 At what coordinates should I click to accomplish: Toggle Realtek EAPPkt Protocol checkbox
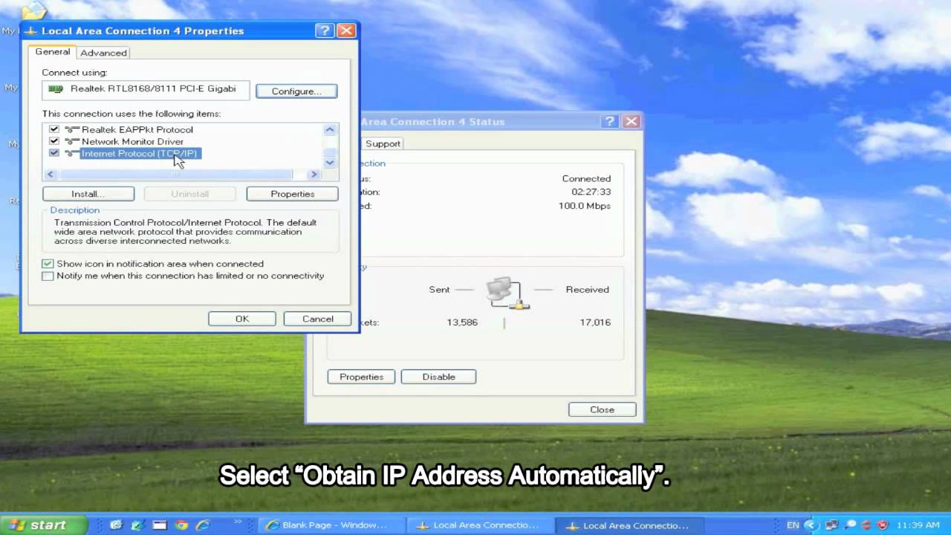(x=54, y=129)
